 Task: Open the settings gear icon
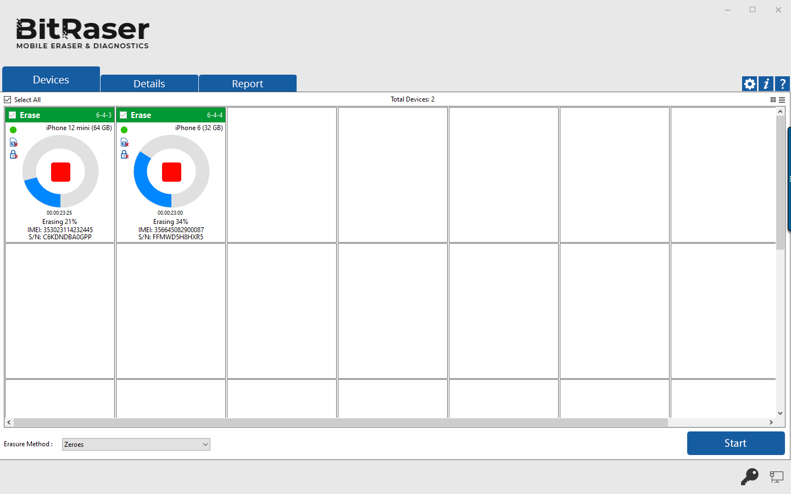coord(749,83)
